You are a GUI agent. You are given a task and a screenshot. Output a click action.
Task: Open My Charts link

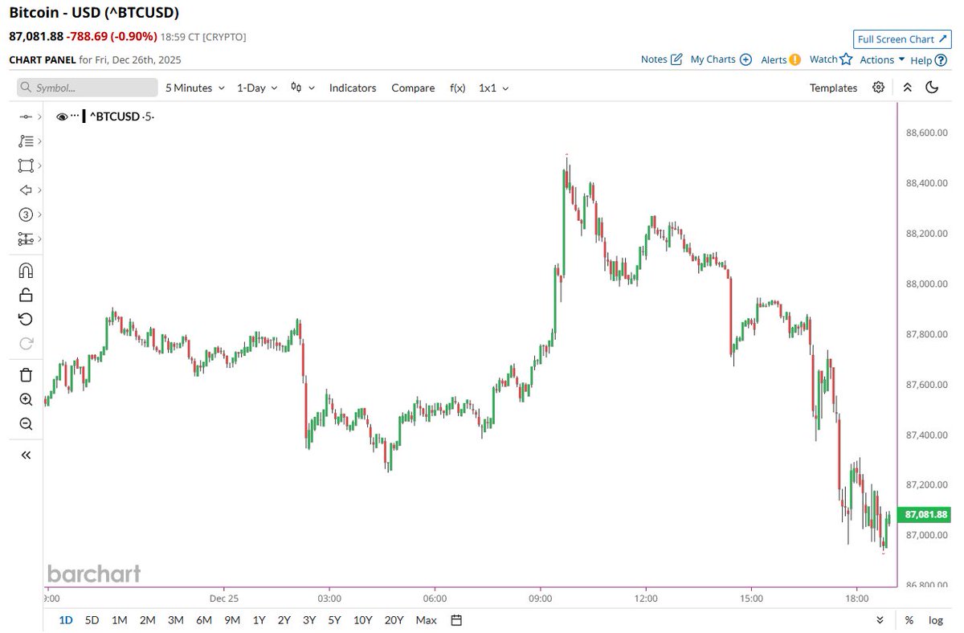click(x=721, y=59)
